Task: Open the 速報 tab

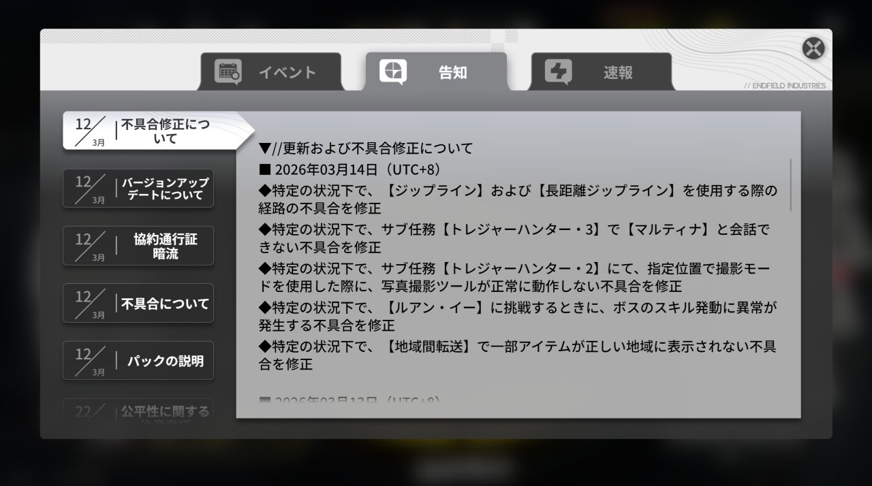Action: pyautogui.click(x=618, y=73)
